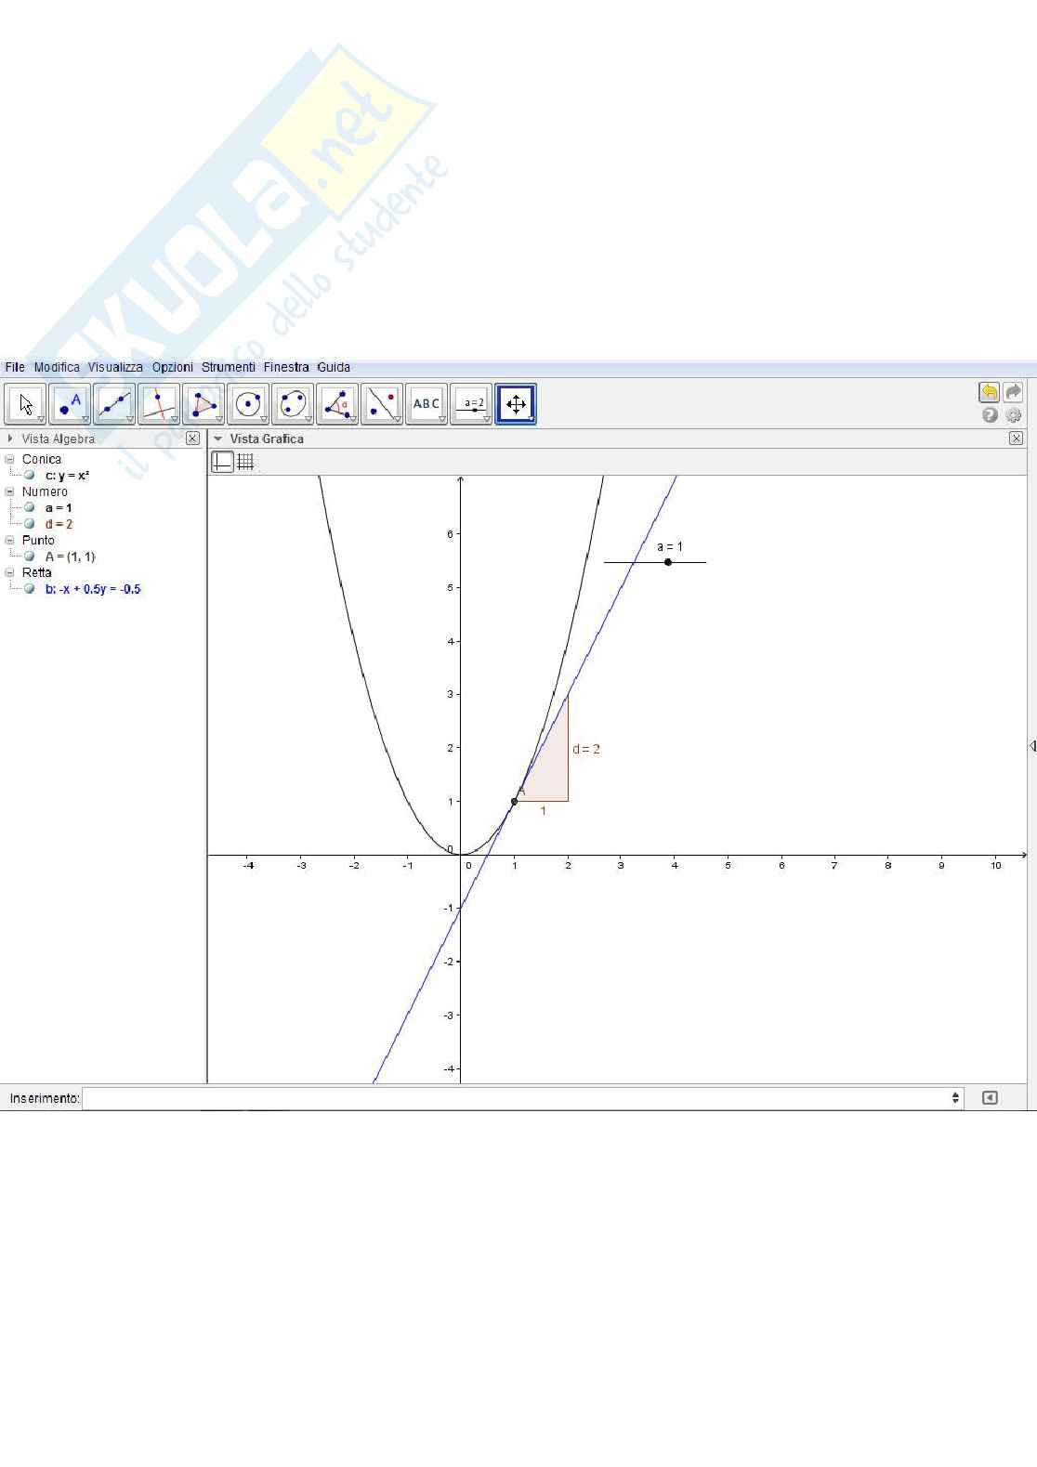The image size is (1037, 1467).
Task: Click the line b equation in algebra view
Action: [x=93, y=589]
